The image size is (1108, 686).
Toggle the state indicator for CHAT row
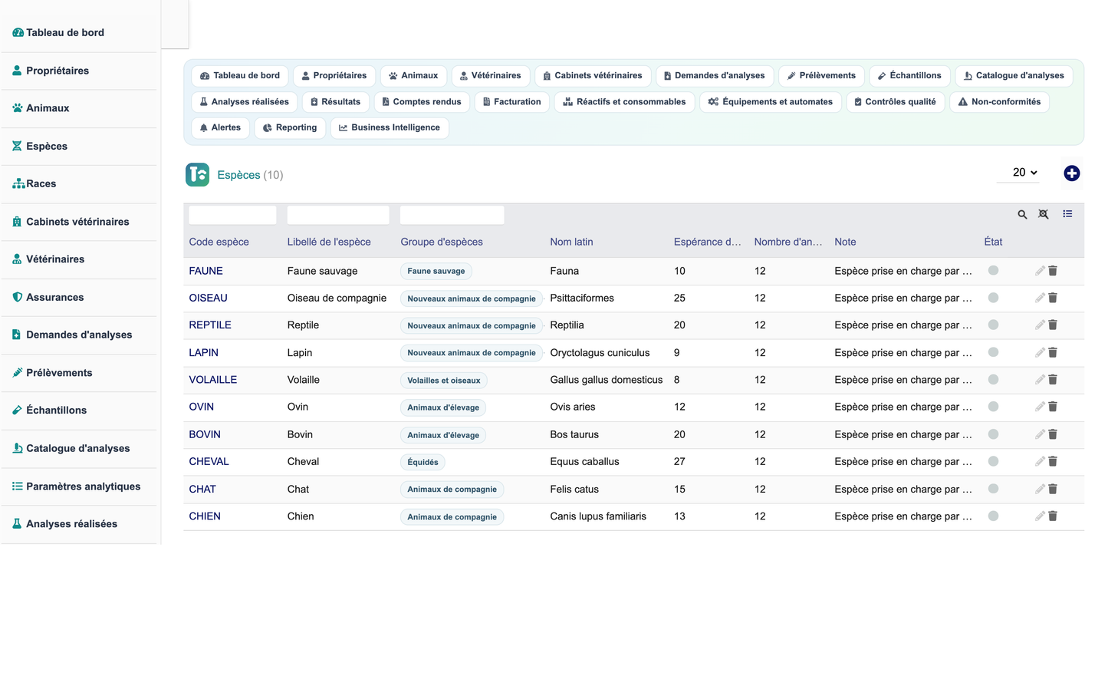click(x=993, y=489)
